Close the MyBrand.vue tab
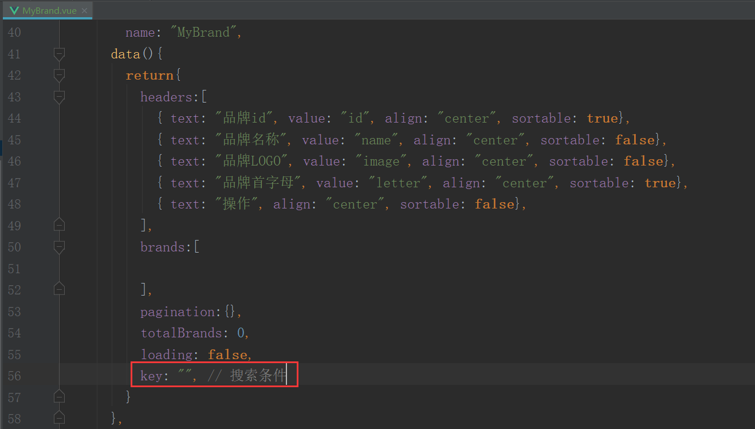This screenshot has width=755, height=429. coord(85,11)
